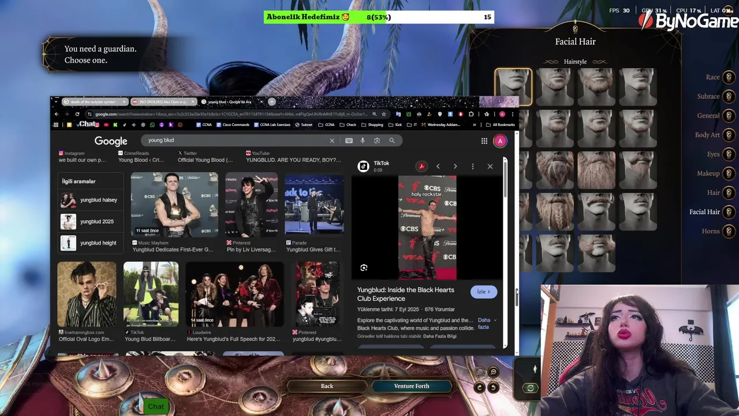Screen dimensions: 739x416
Task: Open the General category icon
Action: pos(729,116)
